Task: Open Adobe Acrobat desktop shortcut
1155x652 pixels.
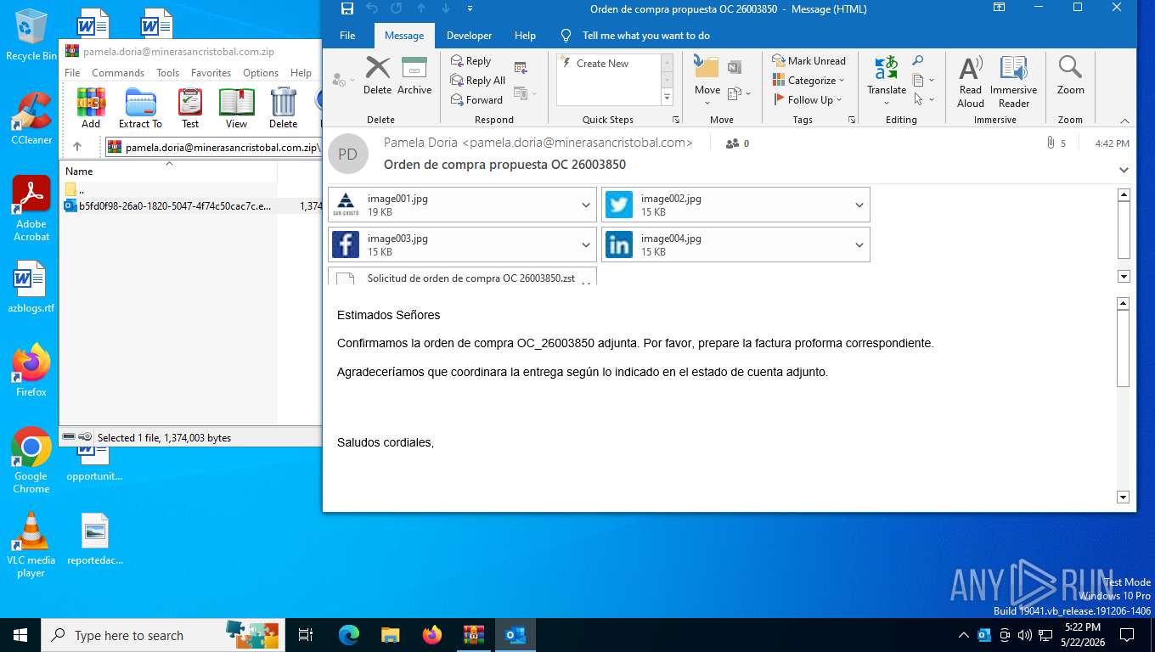Action: pyautogui.click(x=31, y=209)
